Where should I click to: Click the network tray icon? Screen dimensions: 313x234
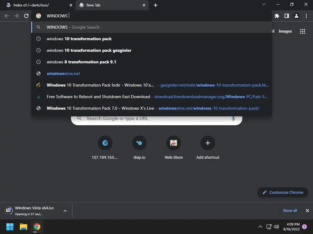[269, 227]
